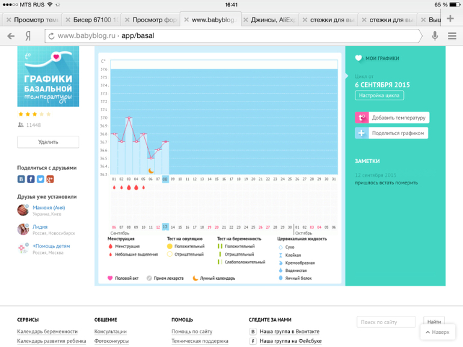Open a new tab with plus icon
This screenshot has width=463, height=347.
pos(450,19)
